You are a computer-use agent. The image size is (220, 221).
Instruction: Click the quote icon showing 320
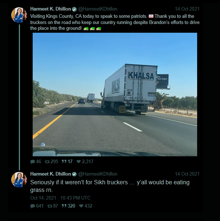65,206
